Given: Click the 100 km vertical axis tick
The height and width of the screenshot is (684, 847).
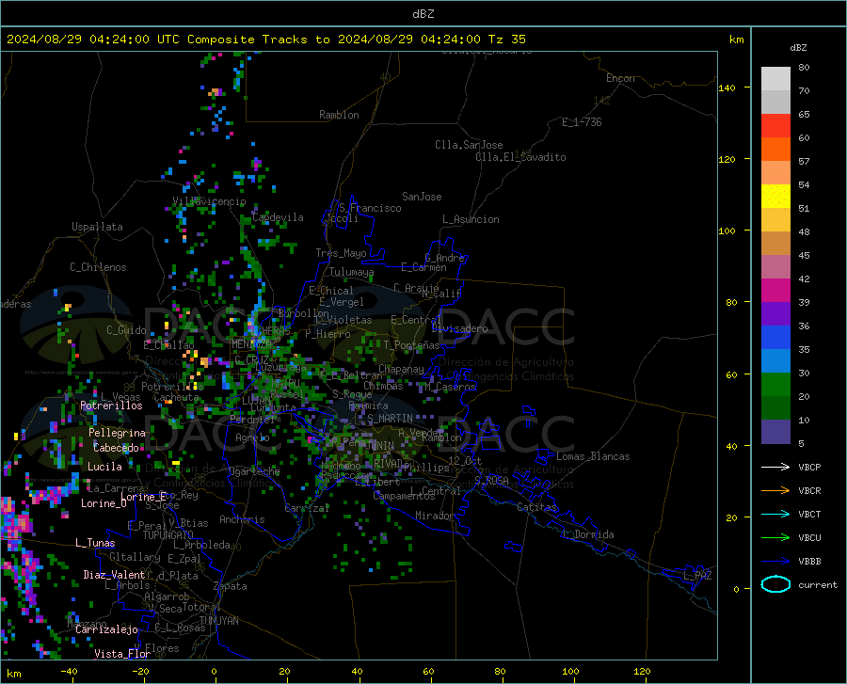Looking at the screenshot, I should (x=727, y=231).
